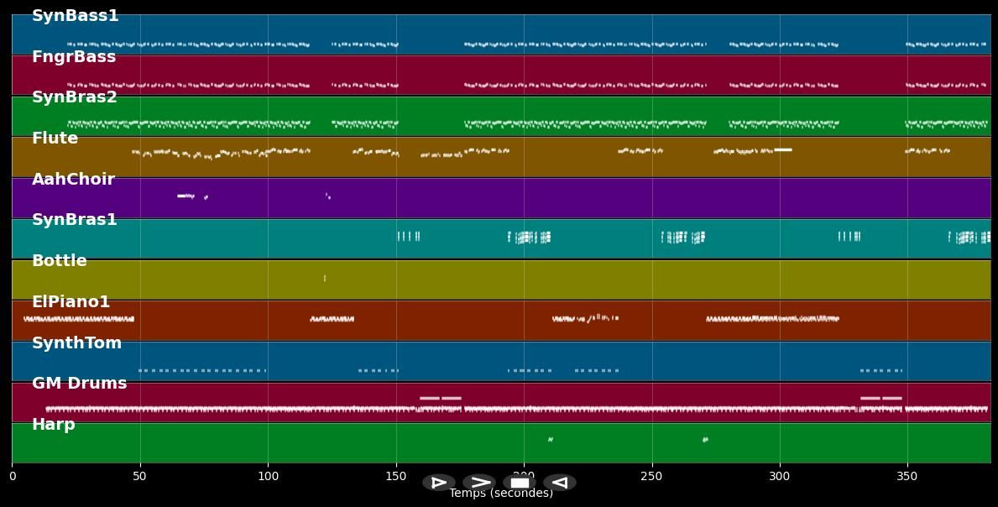Select the SynBass1 track label

[75, 16]
